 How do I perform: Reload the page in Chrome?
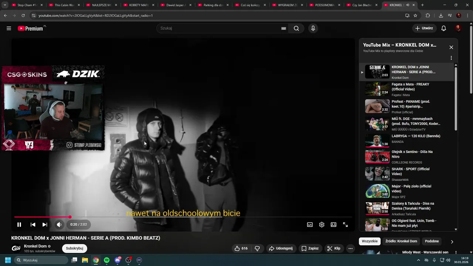pyautogui.click(x=23, y=16)
